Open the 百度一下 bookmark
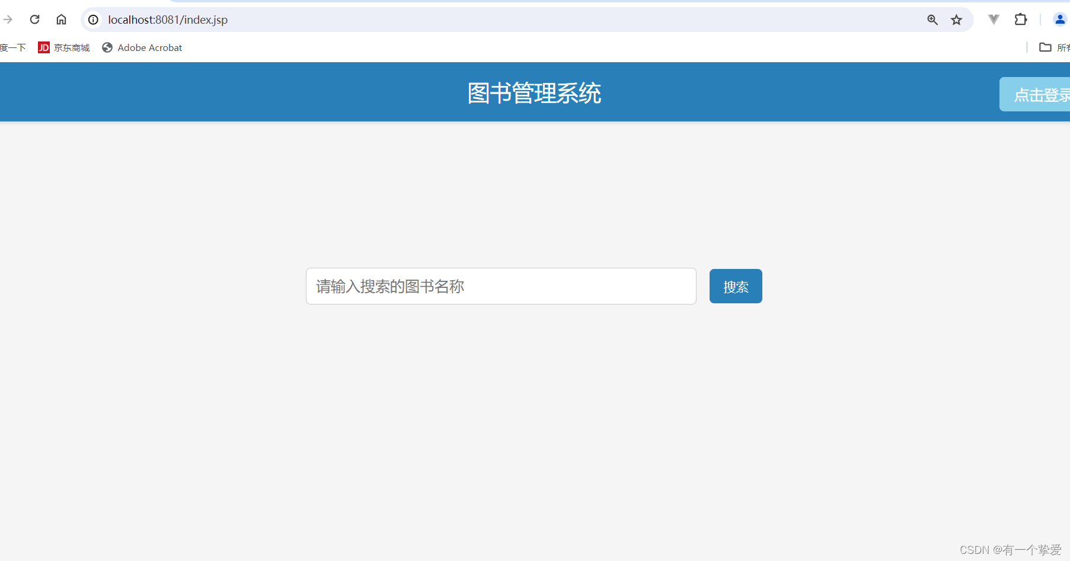This screenshot has width=1070, height=561. 13,47
